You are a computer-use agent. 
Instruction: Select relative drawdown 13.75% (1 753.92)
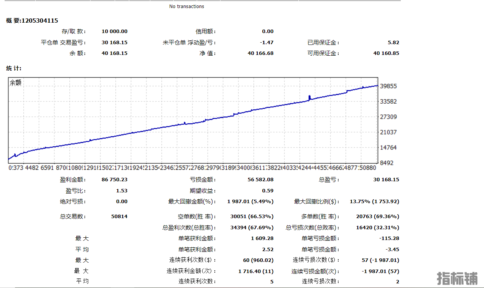click(375, 201)
